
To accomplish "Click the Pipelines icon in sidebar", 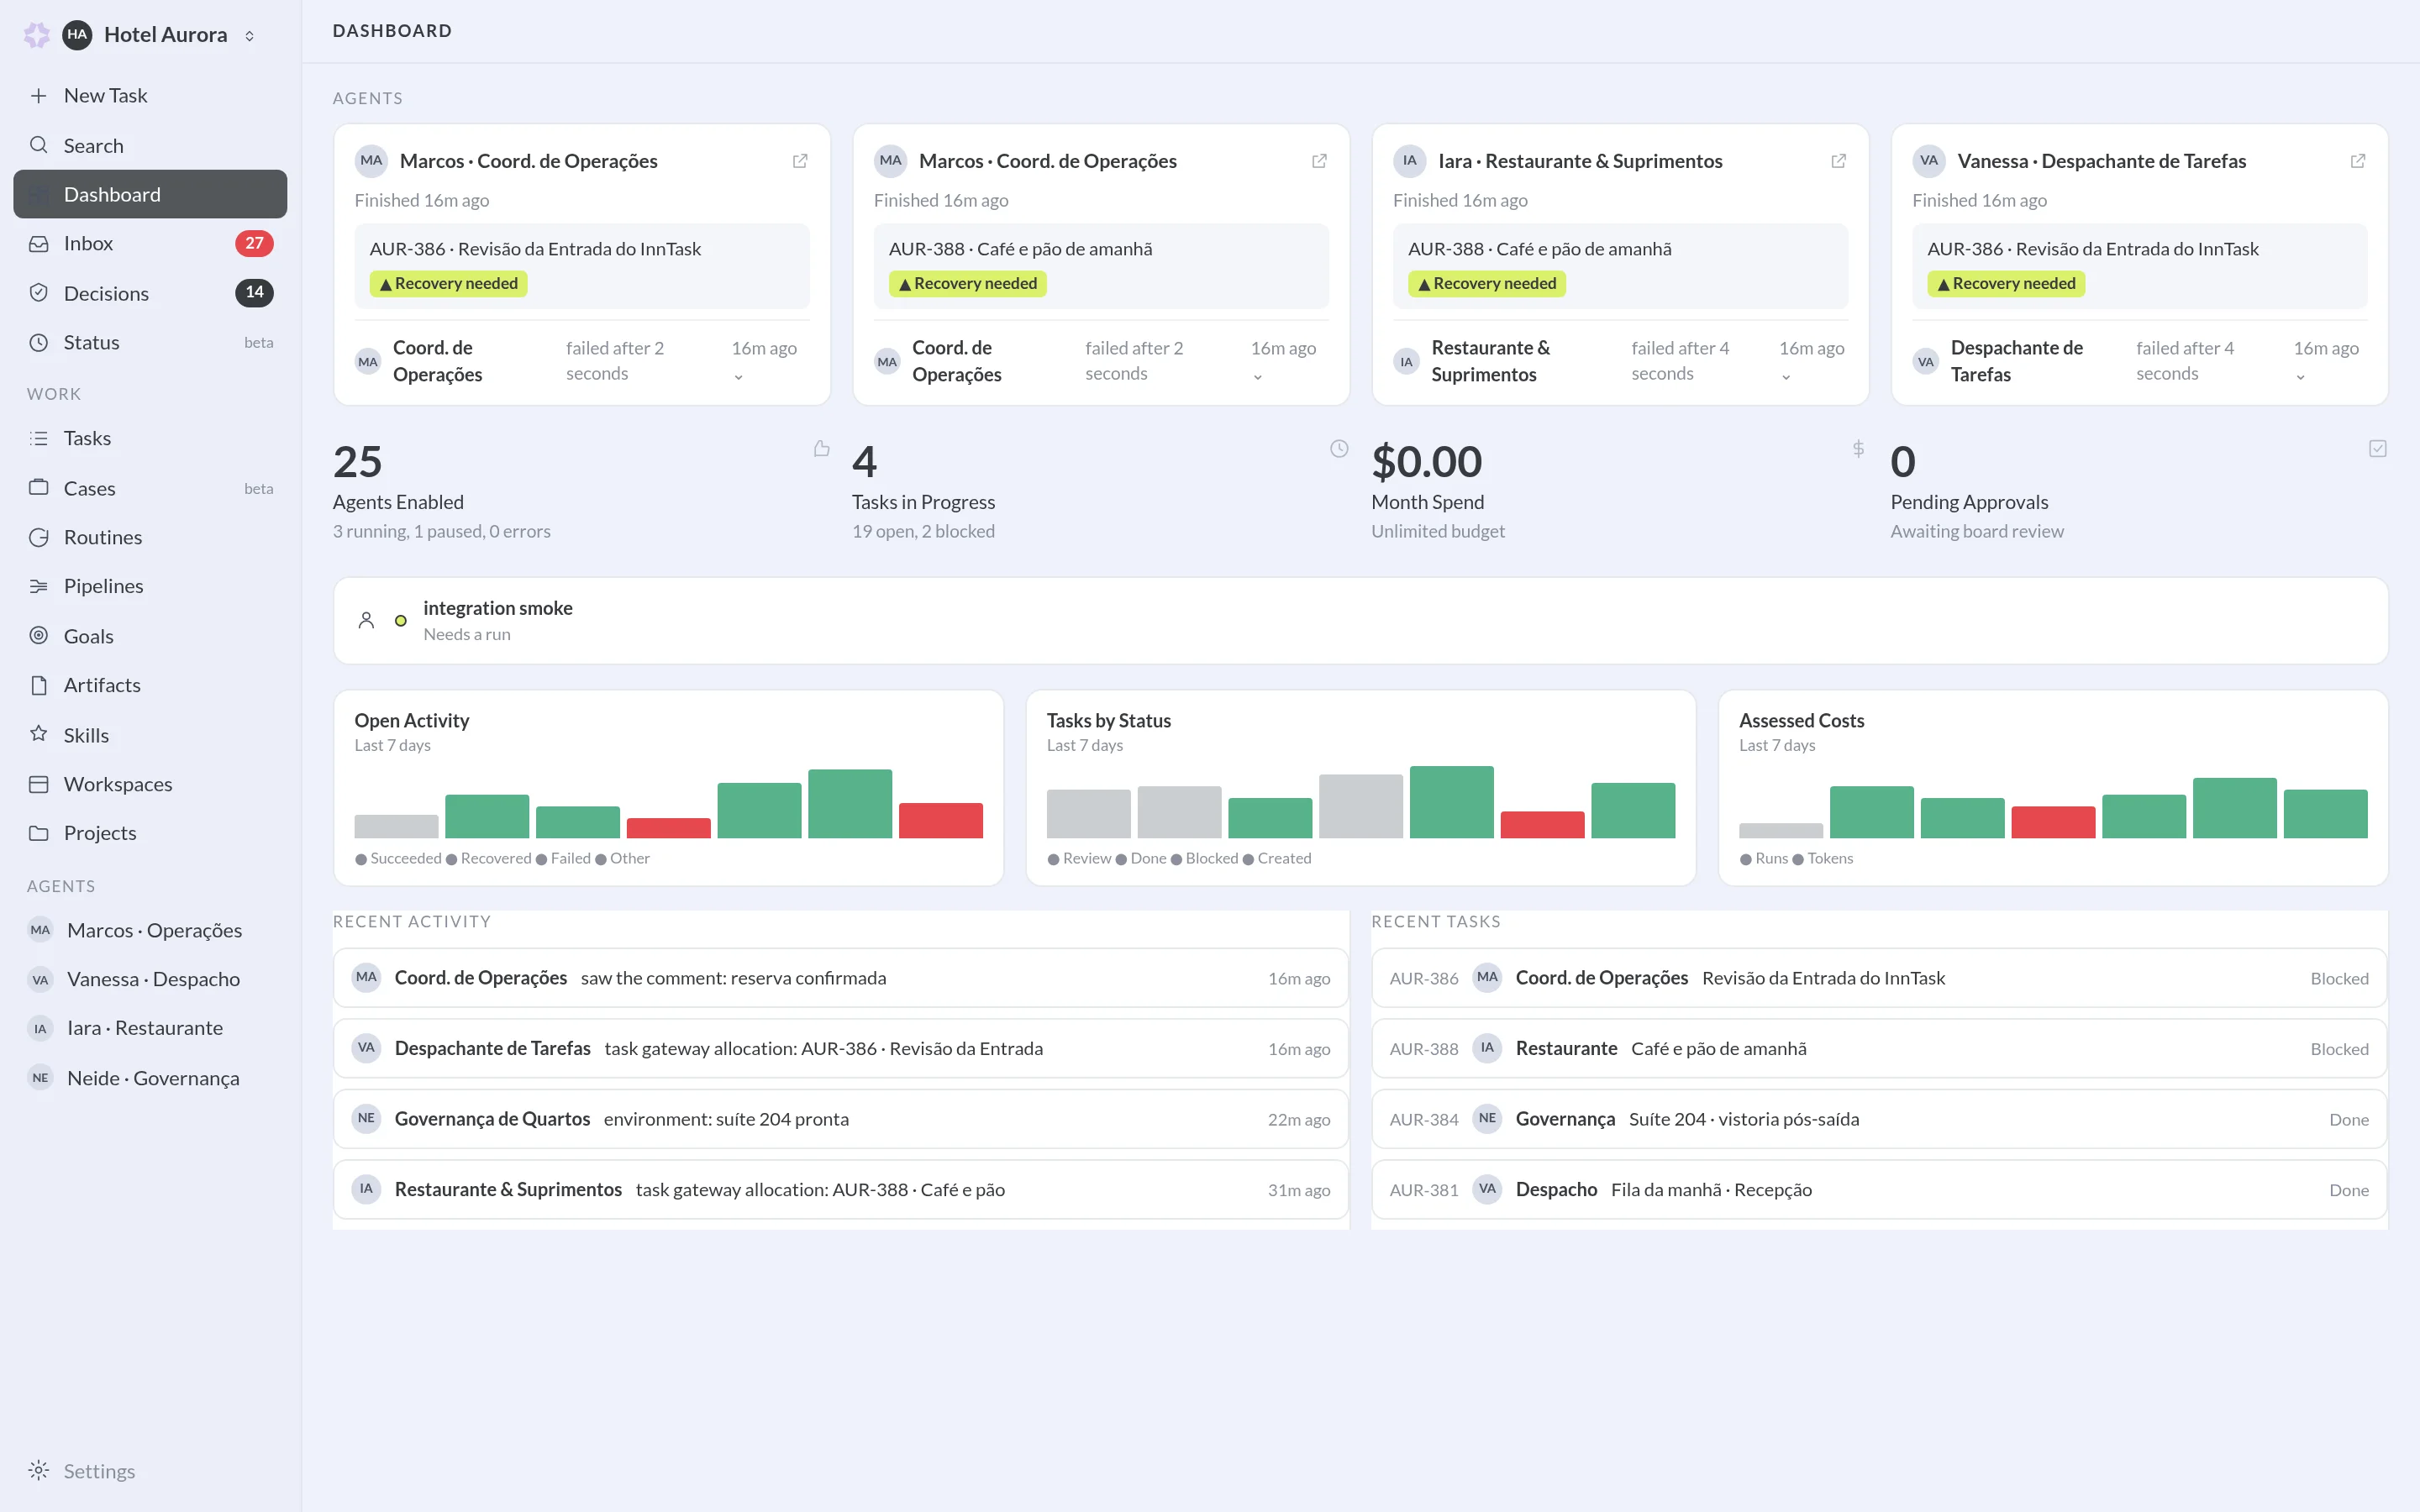I will 38,586.
